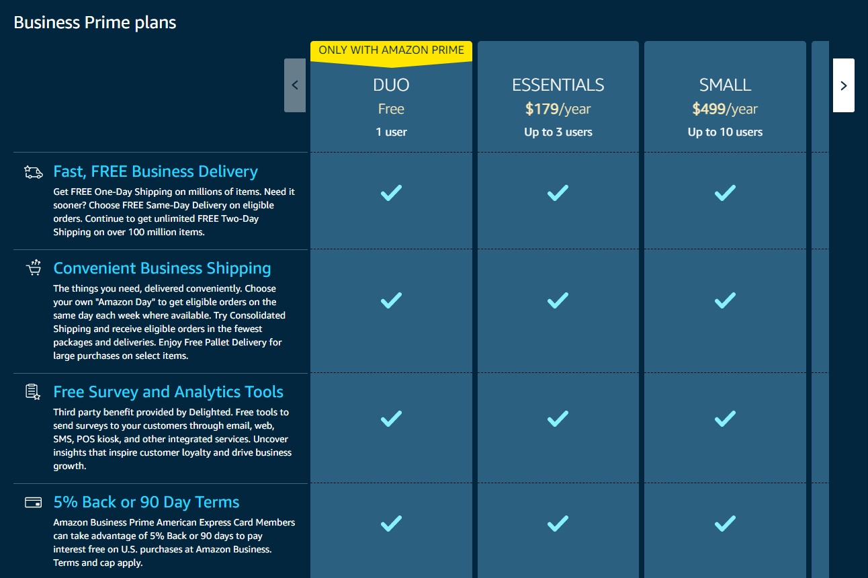Image resolution: width=868 pixels, height=578 pixels.
Task: Select the SMALL plan header
Action: coord(725,85)
